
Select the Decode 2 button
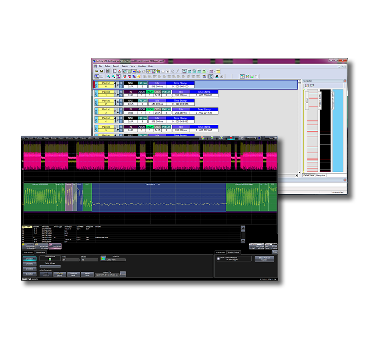[30, 264]
